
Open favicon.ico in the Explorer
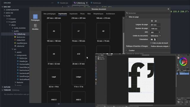21,37
